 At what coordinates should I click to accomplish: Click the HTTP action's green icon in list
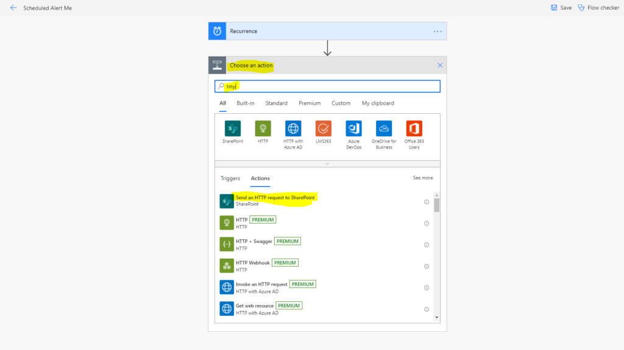tap(227, 223)
